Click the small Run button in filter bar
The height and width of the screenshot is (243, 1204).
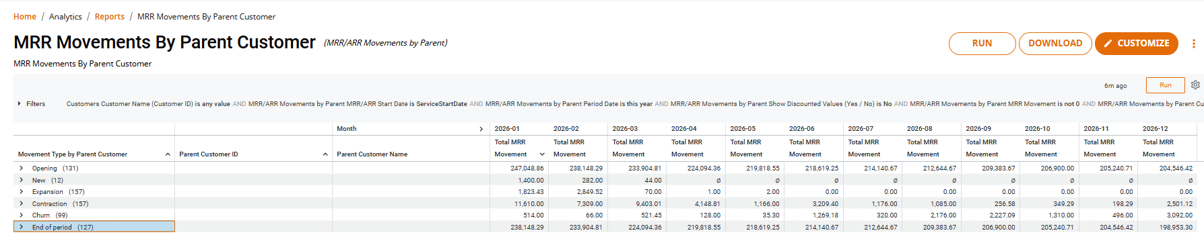coord(1165,85)
